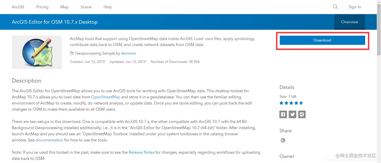Screen dimensions: 381x163
Task: Open the skmoore owner profile link
Action: [x=128, y=53]
